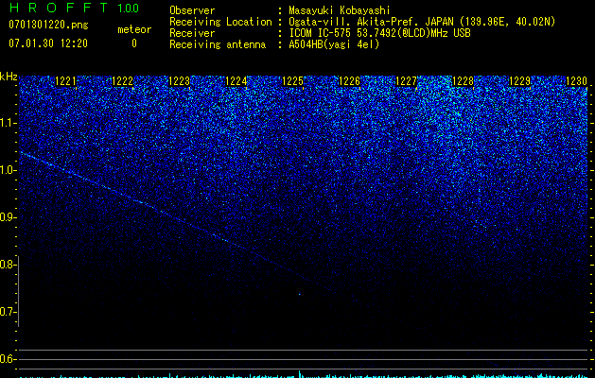Click the timestamp 07.01.30 12:20
Viewport: 595px width, 378px height.
click(x=48, y=43)
